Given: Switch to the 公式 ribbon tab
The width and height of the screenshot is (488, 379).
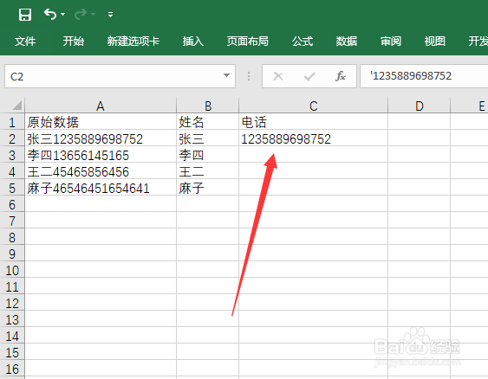Looking at the screenshot, I should 303,41.
